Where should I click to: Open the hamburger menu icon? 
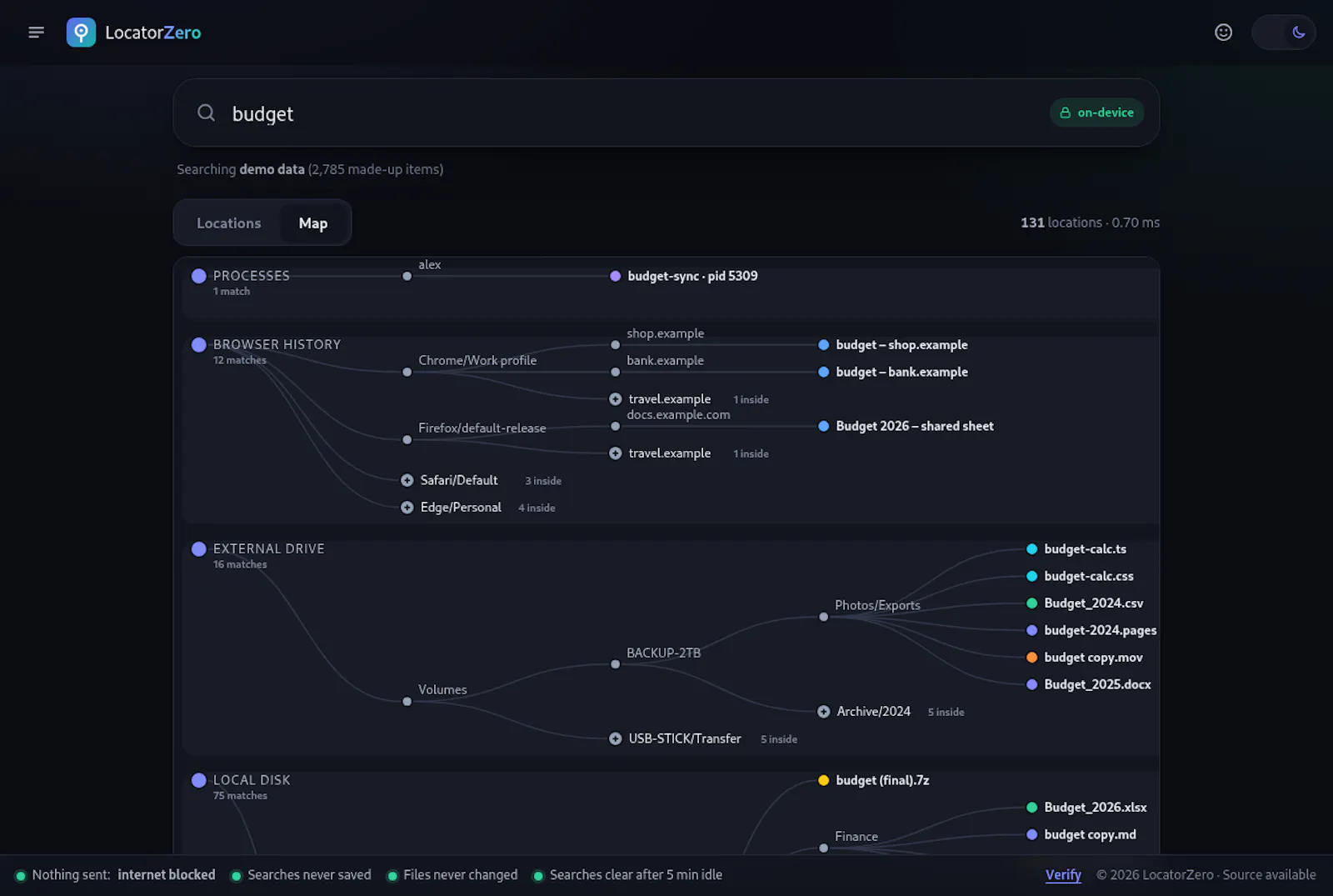(x=36, y=33)
